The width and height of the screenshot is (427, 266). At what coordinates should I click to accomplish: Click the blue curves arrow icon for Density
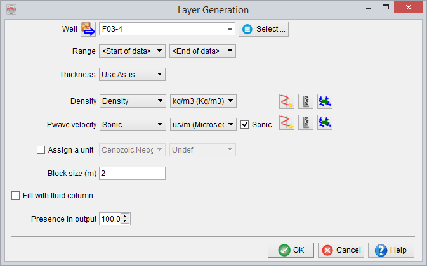point(325,101)
